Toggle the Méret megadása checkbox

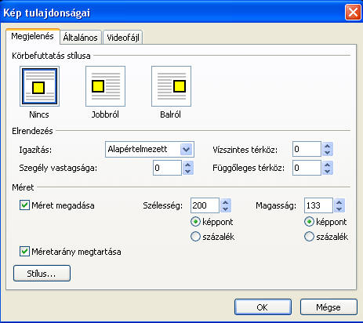coord(24,205)
